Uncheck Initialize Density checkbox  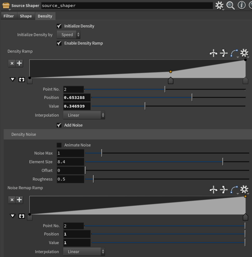(59, 26)
